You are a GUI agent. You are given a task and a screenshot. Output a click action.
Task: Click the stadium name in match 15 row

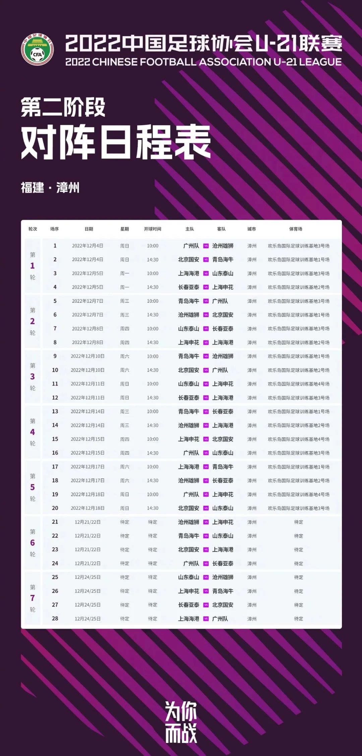pyautogui.click(x=298, y=439)
